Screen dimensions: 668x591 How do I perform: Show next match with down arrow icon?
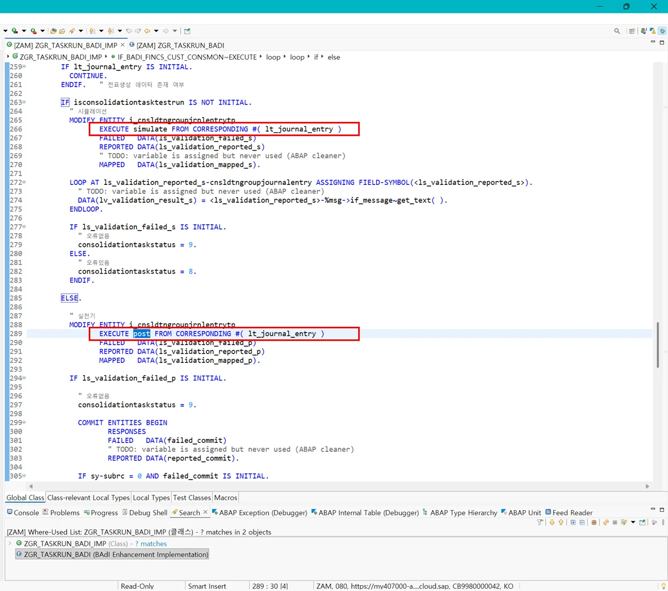(552, 522)
